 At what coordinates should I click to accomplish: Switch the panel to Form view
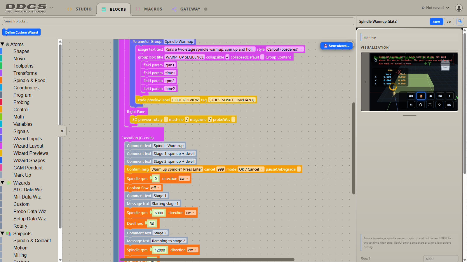click(x=436, y=22)
